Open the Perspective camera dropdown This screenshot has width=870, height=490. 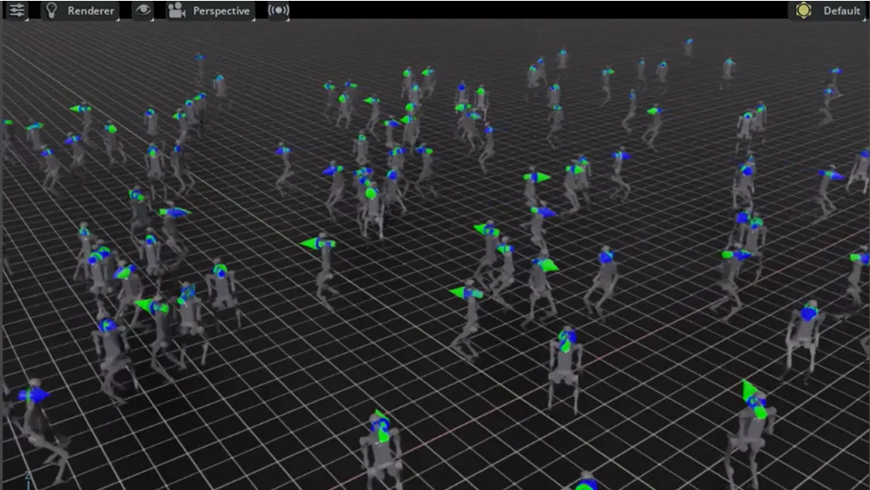tap(210, 11)
